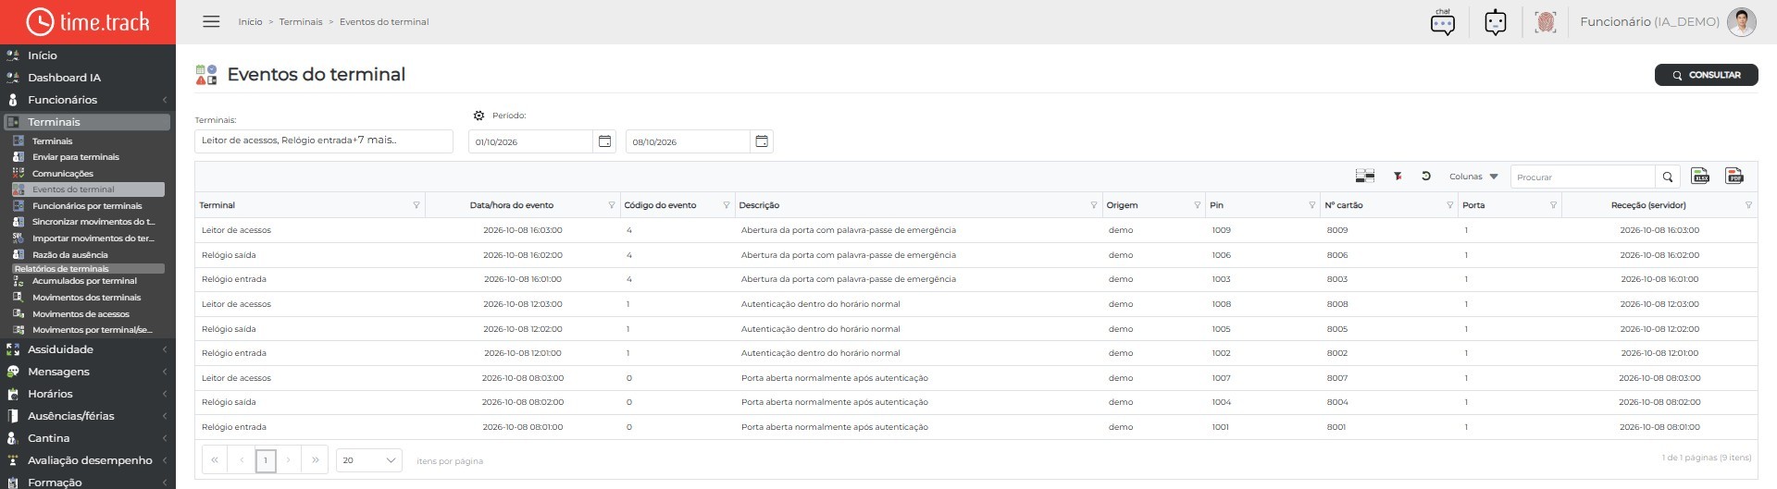Click the Procurar search field
Viewport: 1777px width, 489px height.
[x=1583, y=177]
